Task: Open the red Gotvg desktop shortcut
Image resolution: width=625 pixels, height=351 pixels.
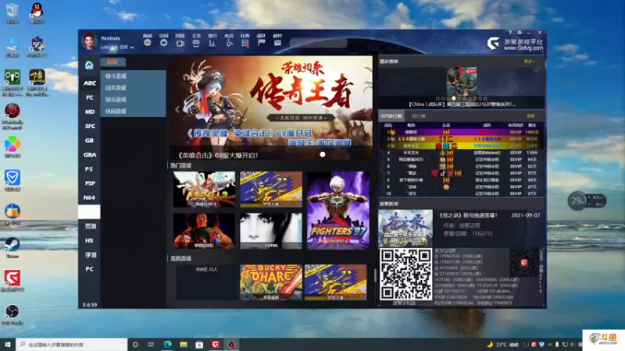Action: pyautogui.click(x=12, y=281)
